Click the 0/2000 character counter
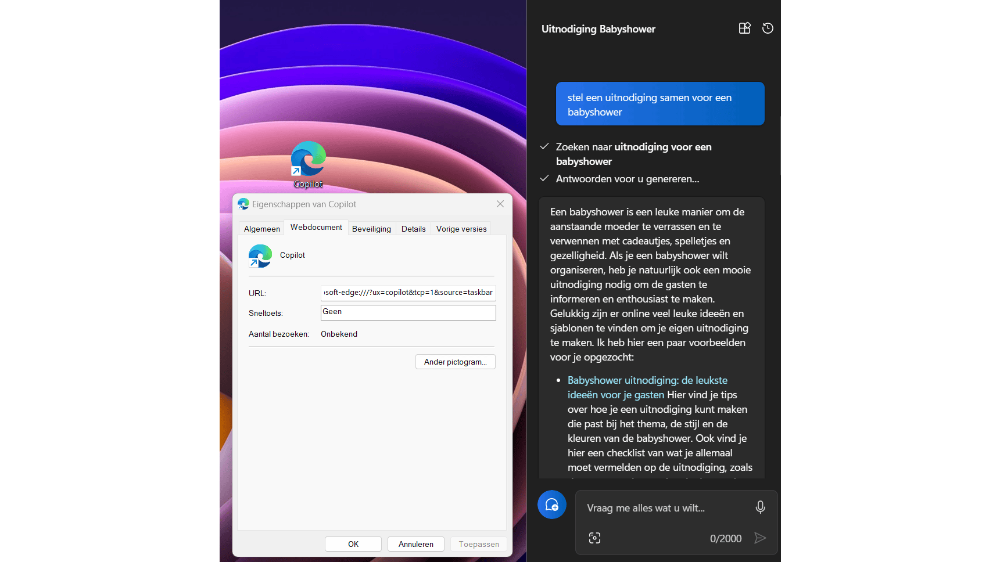 coord(726,539)
